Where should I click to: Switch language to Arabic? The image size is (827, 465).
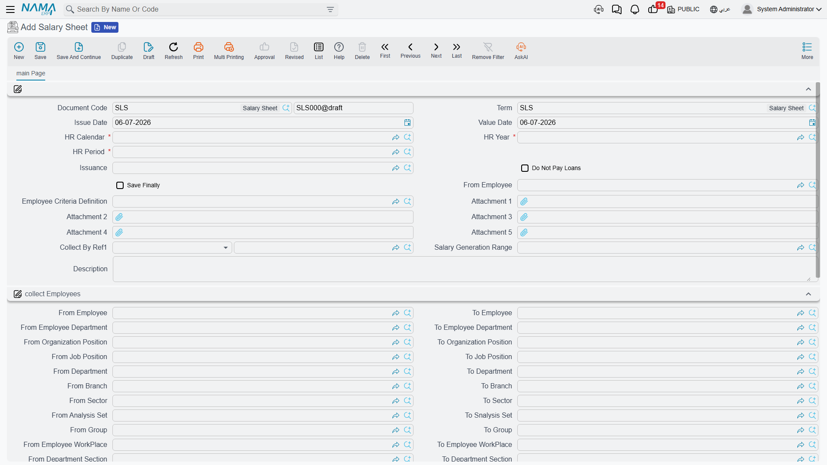pyautogui.click(x=720, y=9)
